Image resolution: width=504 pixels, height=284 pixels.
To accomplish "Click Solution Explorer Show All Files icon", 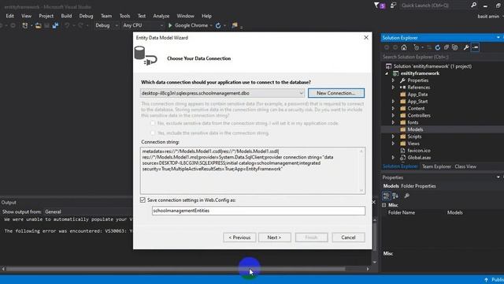I will pos(454,47).
